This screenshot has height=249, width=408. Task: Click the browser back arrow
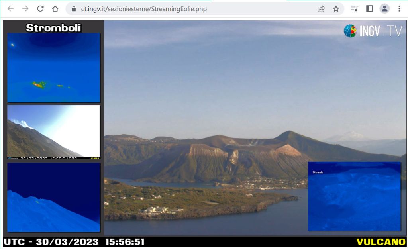point(11,9)
